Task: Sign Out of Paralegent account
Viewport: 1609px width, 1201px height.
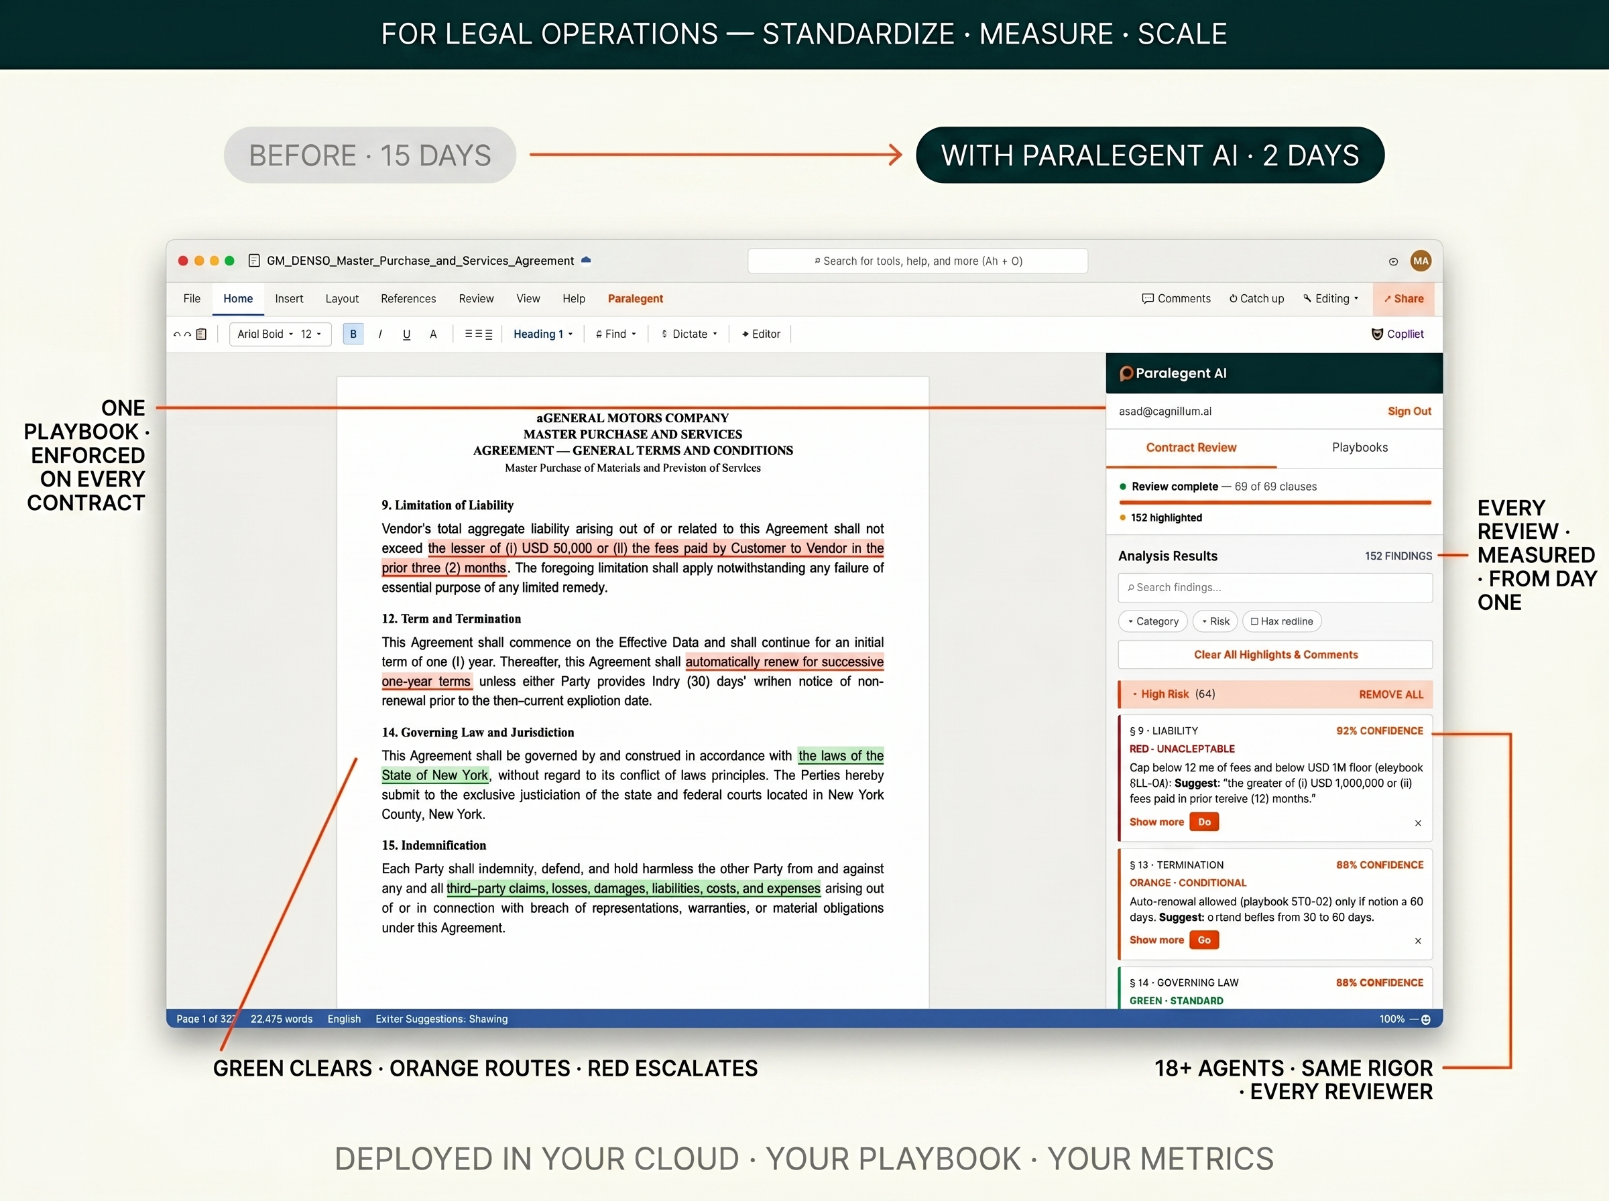Action: 1409,412
